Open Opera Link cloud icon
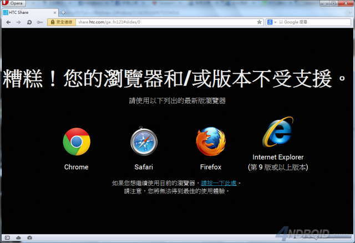 click(18, 237)
